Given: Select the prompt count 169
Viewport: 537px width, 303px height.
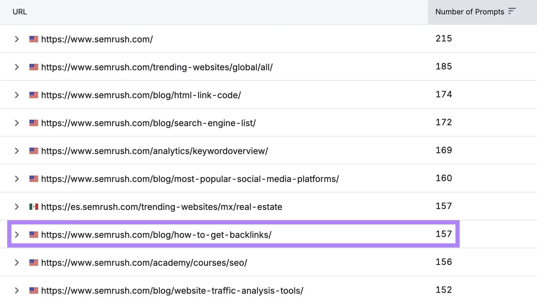Looking at the screenshot, I should [444, 150].
